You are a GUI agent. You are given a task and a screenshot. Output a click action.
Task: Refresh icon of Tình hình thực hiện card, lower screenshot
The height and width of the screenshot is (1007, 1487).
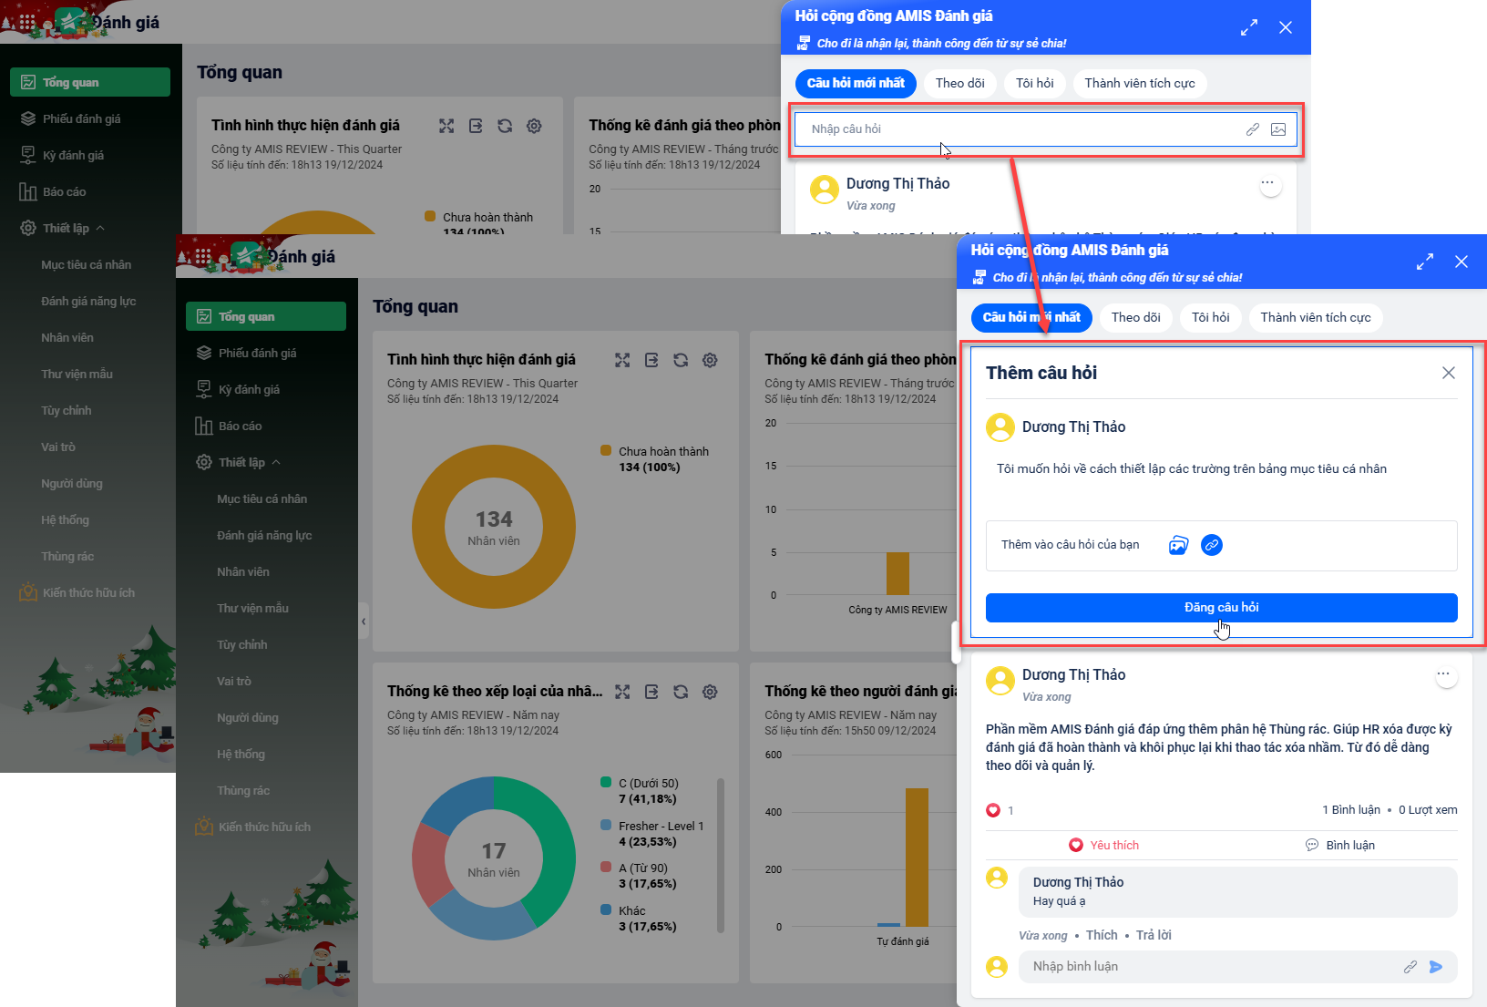681,360
